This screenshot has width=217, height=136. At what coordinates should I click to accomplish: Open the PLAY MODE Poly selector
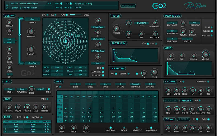(172, 23)
